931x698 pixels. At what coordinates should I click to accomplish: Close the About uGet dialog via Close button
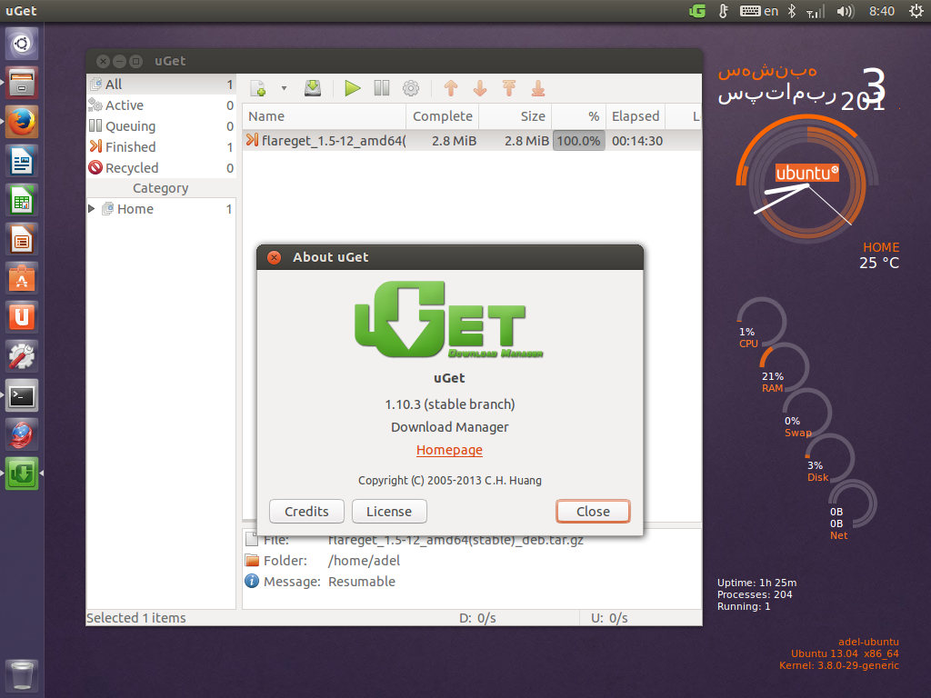(x=593, y=512)
